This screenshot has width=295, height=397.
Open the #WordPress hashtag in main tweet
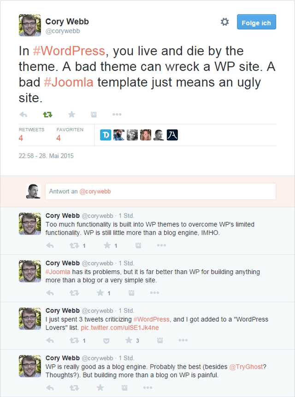69,51
